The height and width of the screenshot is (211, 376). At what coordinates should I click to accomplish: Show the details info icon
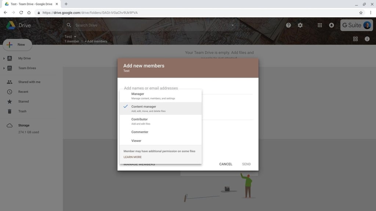click(x=367, y=39)
